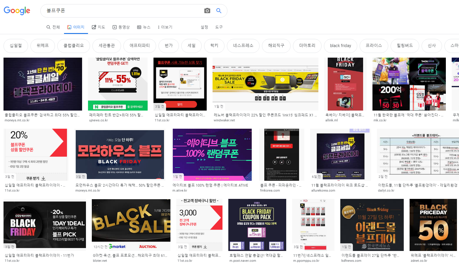Select the 십일절 filter chip
459x265 pixels.
pyautogui.click(x=16, y=46)
